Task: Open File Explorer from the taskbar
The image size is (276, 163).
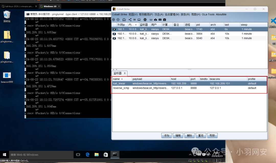Action: point(96,155)
